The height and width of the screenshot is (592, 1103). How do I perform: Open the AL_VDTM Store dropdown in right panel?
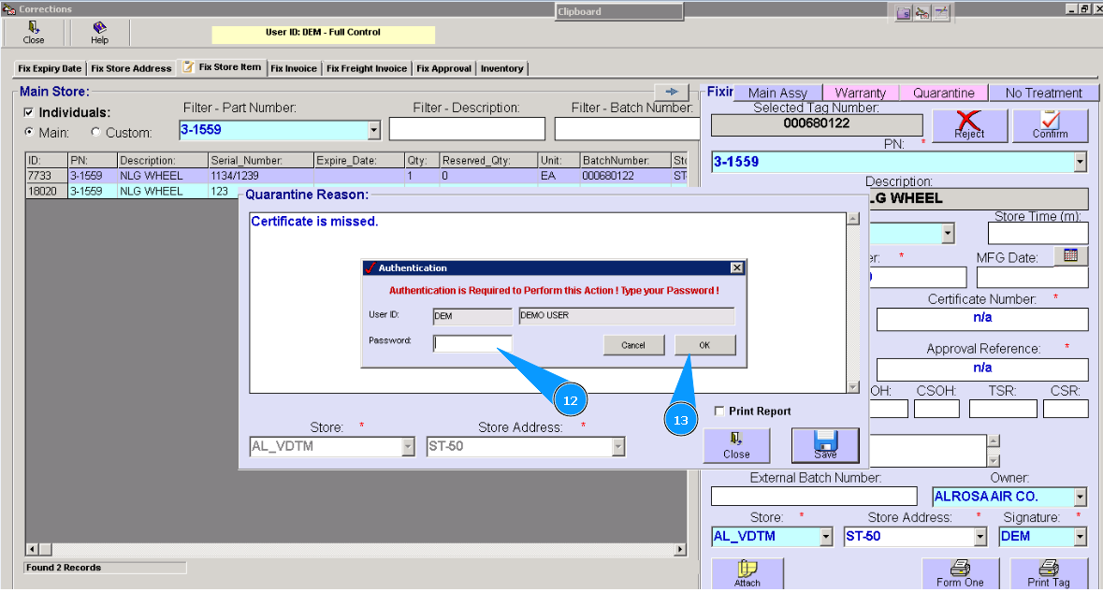point(826,537)
